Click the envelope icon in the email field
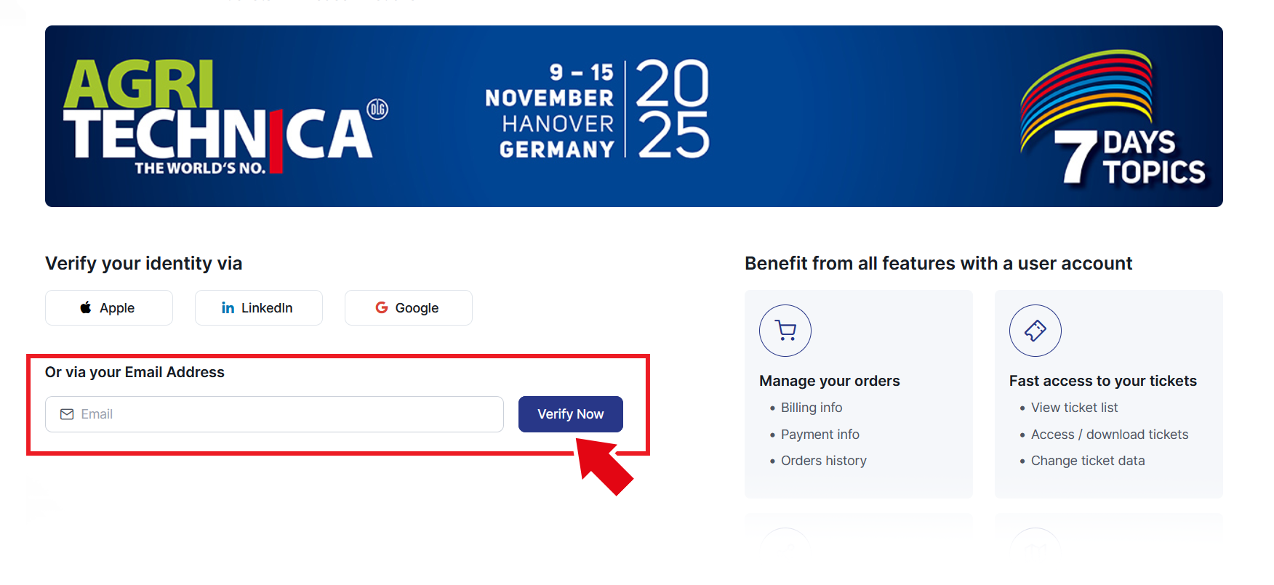Viewport: 1274px width, 585px height. 67,414
